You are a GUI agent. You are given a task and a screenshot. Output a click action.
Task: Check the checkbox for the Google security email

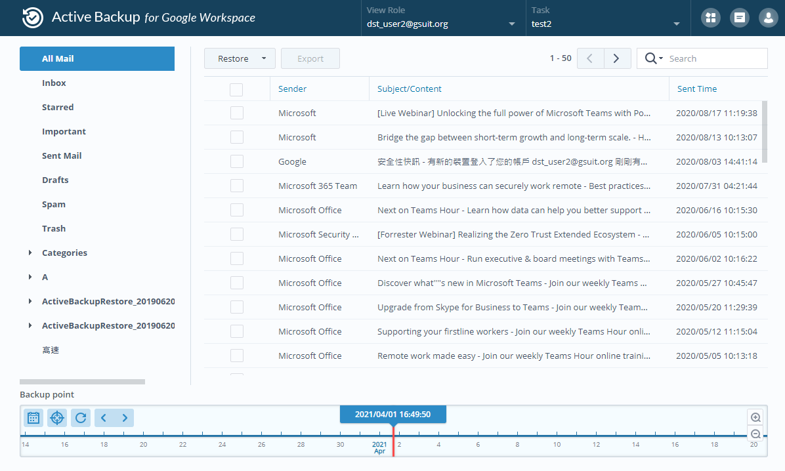(x=236, y=161)
